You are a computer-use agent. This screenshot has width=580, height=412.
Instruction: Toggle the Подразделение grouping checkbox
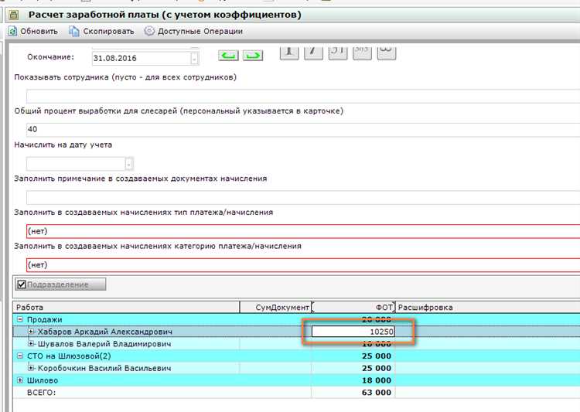pyautogui.click(x=22, y=284)
